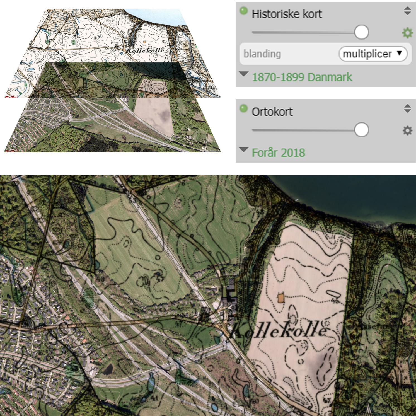Click the reorder down arrow on Ortokort
This screenshot has height=416, width=416.
(407, 111)
